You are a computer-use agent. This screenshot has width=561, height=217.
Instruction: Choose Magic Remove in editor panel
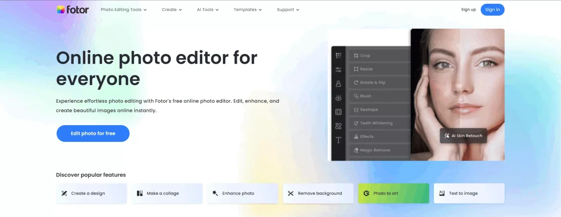(380, 150)
